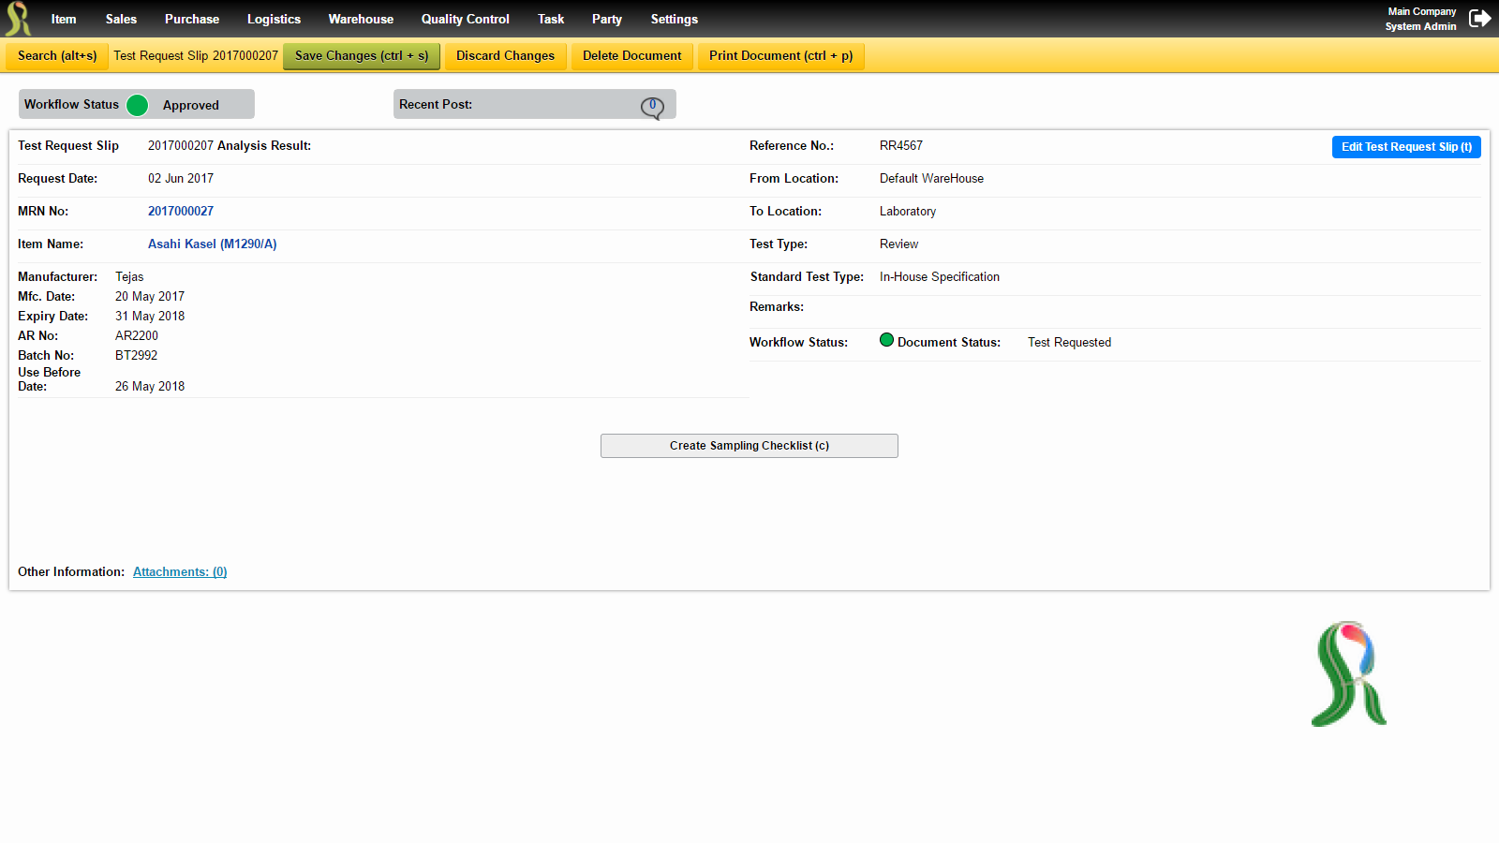Screen dimensions: 1499x843
Task: Open the Warehouse menu
Action: (x=361, y=19)
